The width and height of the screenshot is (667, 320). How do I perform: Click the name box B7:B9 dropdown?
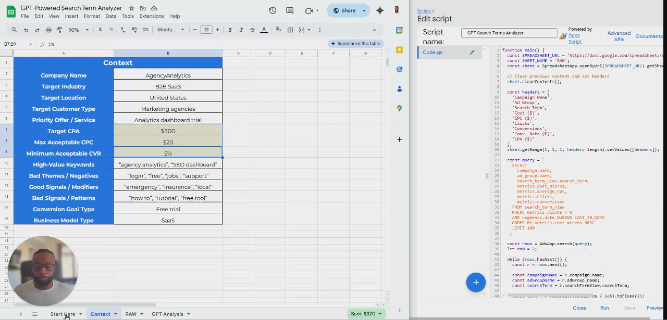[31, 44]
